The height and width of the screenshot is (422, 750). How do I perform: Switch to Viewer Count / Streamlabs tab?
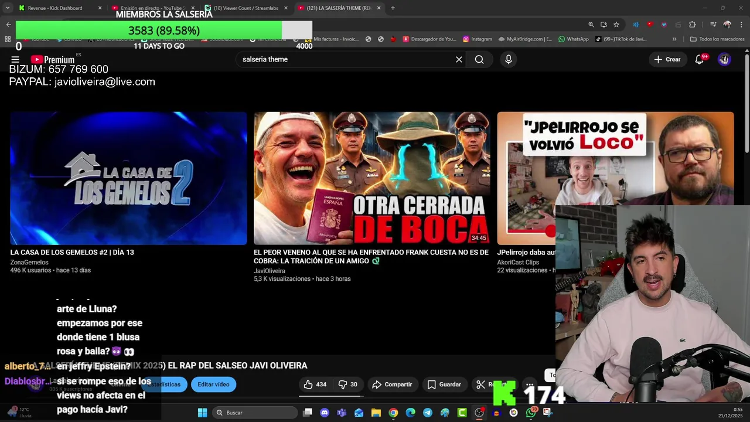click(x=246, y=8)
